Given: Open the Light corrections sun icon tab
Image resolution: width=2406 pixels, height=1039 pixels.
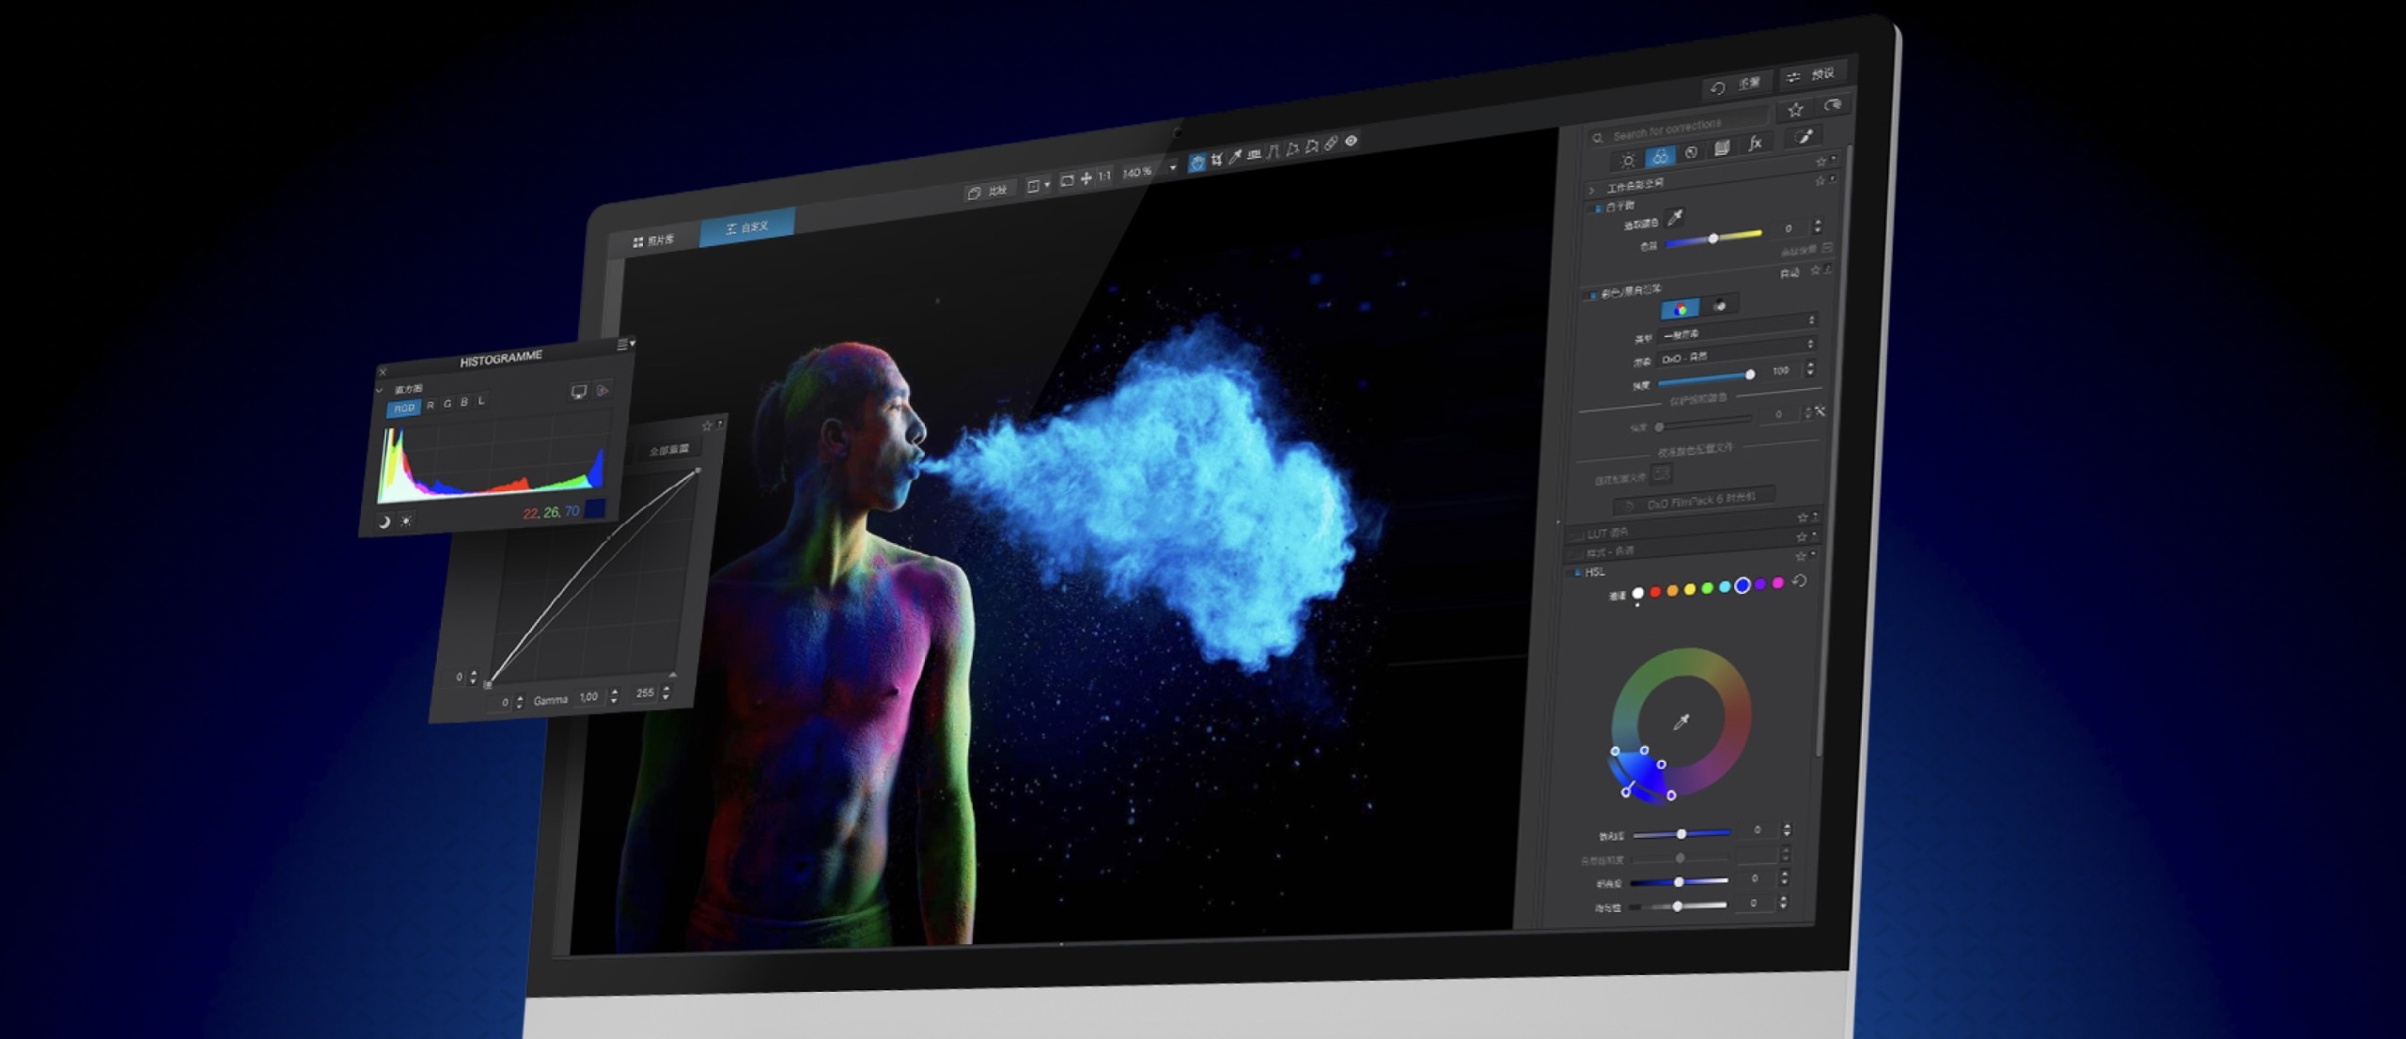Looking at the screenshot, I should click(1629, 161).
